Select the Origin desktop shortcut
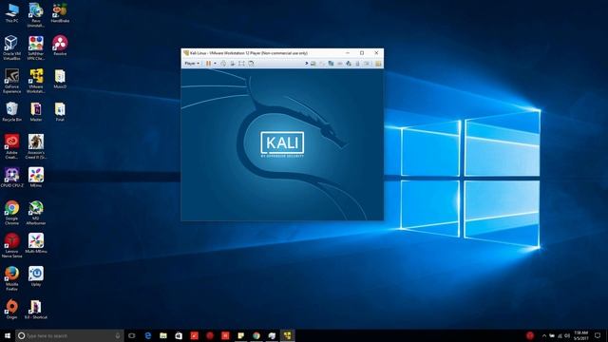The image size is (608, 342). point(11,309)
